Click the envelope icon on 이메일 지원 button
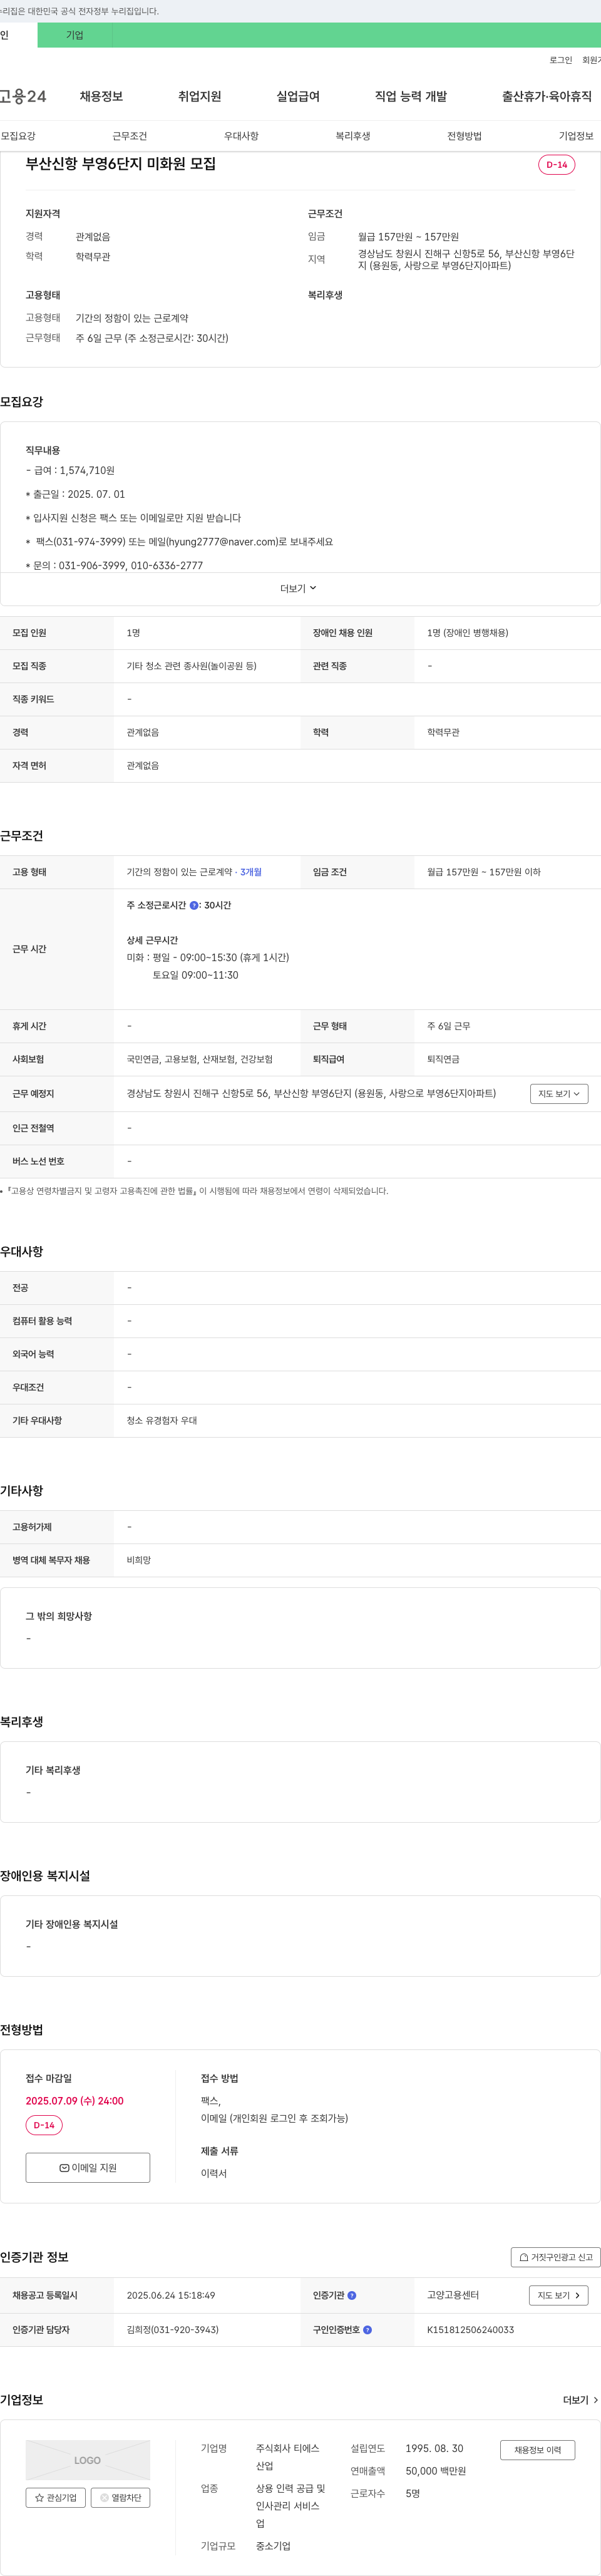 point(64,2168)
